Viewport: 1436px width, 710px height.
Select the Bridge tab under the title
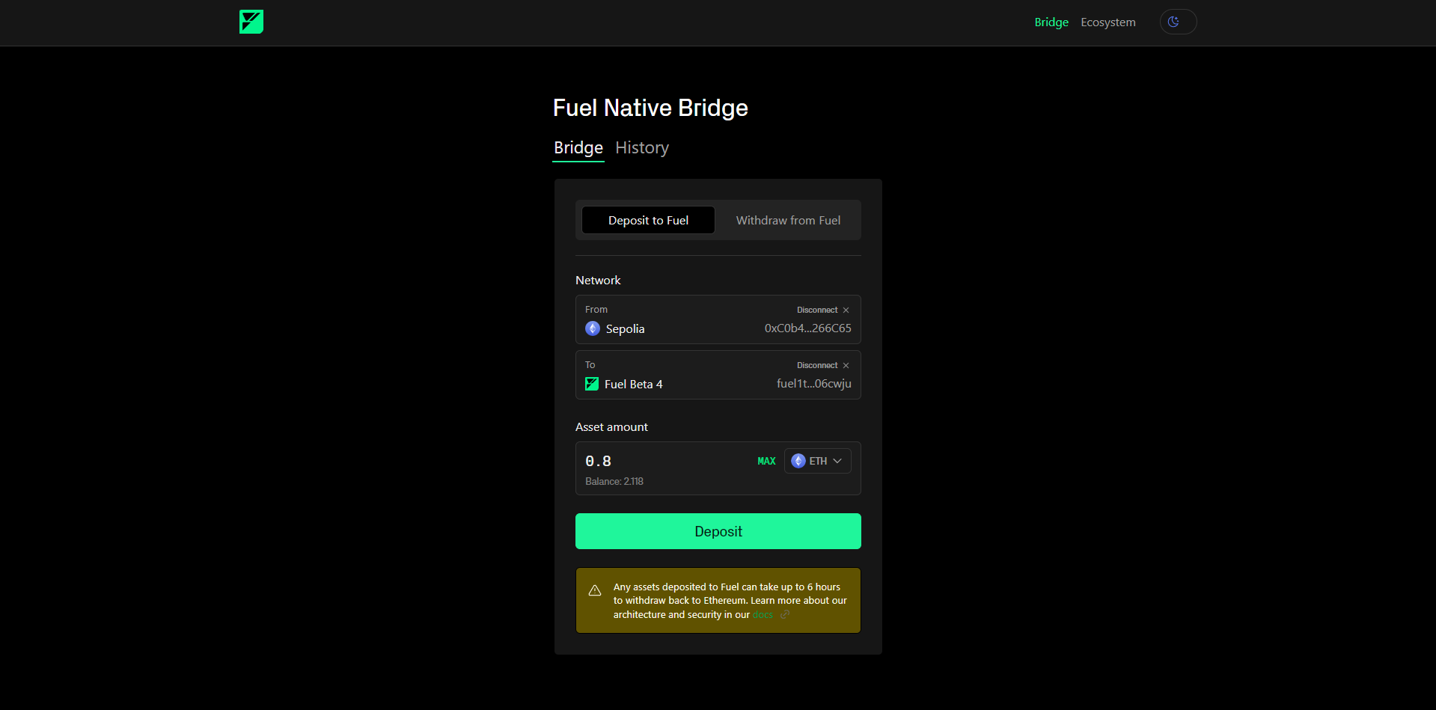pos(578,148)
